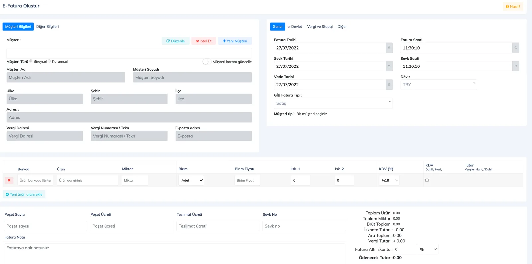This screenshot has height=264, width=532.
Task: Open the GİB Fatura Tipi dropdown
Action: (x=333, y=103)
